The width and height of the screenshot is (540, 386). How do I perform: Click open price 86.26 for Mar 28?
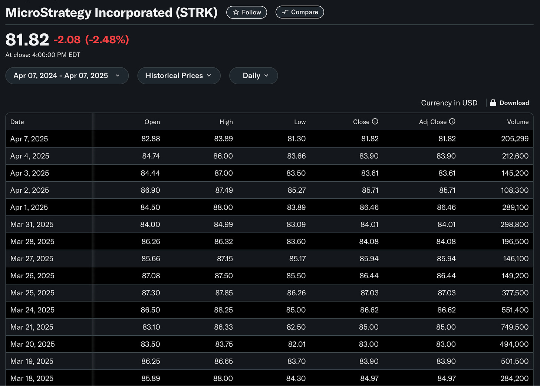click(151, 241)
